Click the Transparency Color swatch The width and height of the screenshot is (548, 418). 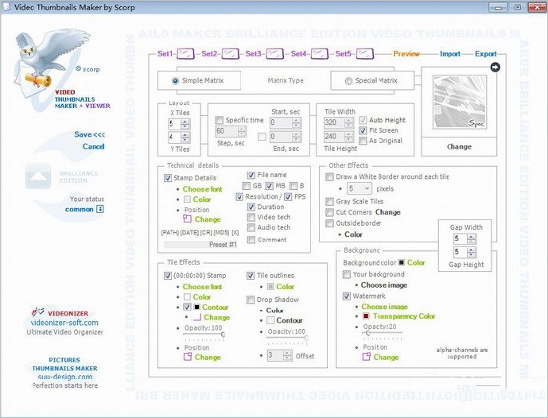(x=366, y=316)
